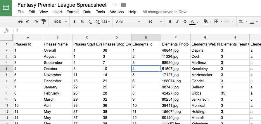
Task: Select row 5 header
Action: click(x=7, y=69)
